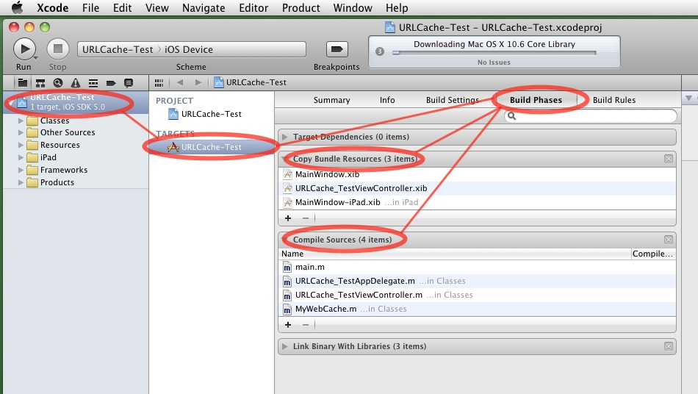
Task: Remove the Compile Sources phase
Action: coord(668,240)
